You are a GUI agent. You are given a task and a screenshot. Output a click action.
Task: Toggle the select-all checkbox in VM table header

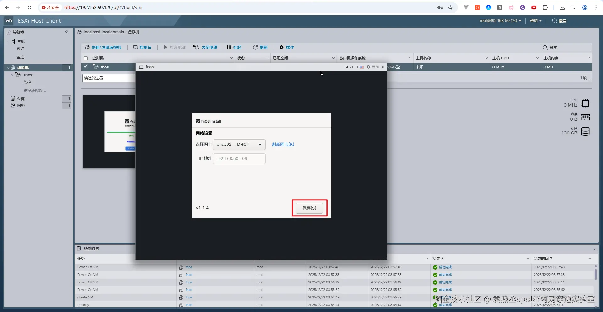(85, 58)
